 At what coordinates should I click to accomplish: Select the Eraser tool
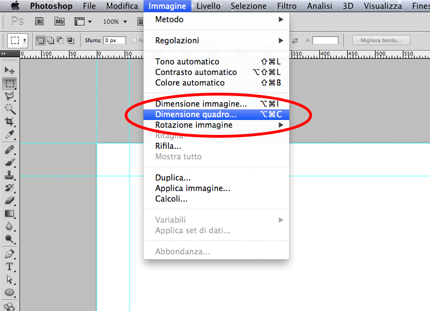(9, 200)
